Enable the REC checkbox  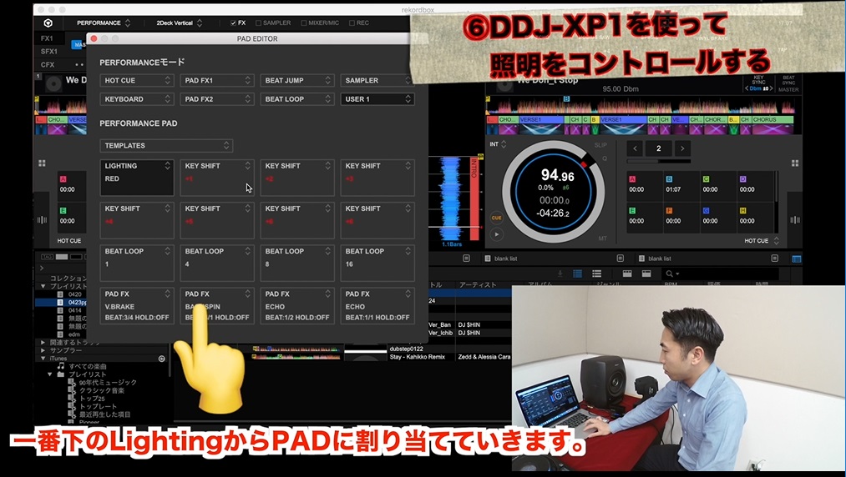pyautogui.click(x=352, y=23)
